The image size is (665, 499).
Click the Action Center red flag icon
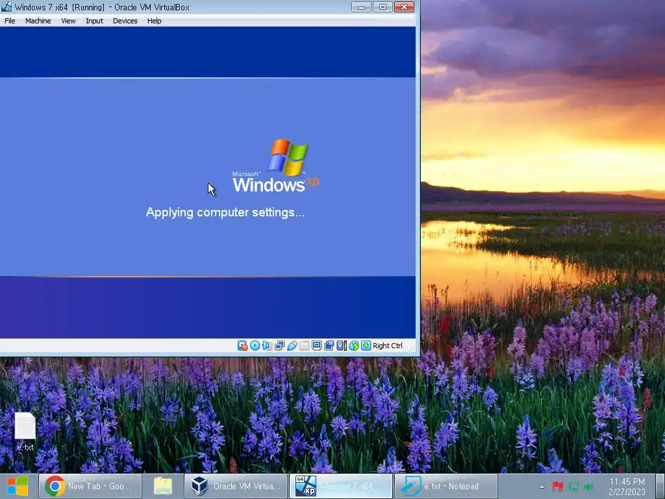tap(557, 487)
